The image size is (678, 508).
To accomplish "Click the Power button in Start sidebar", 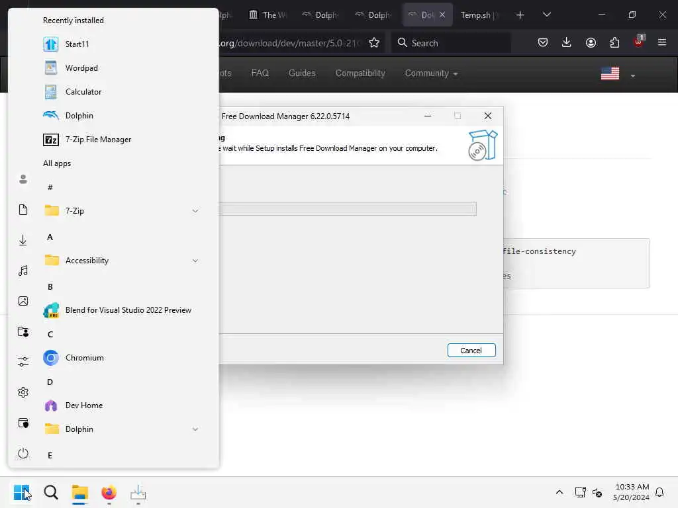I will [x=23, y=454].
